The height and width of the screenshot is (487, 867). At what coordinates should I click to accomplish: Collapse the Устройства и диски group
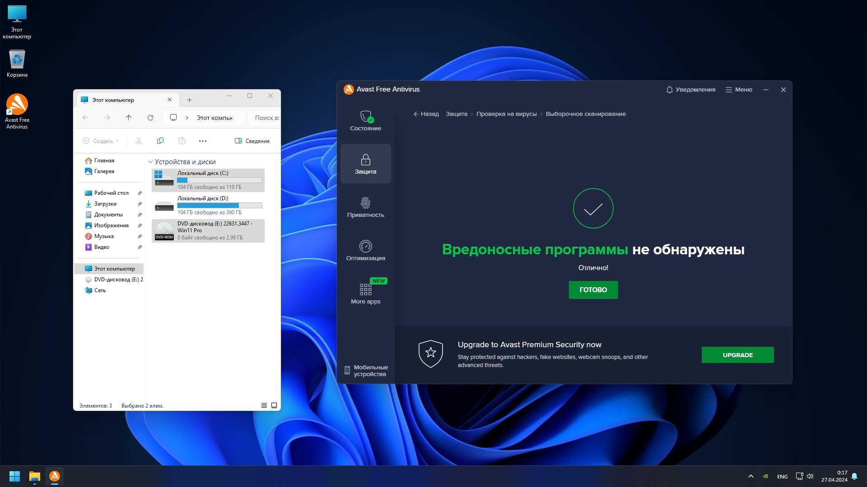[x=151, y=162]
